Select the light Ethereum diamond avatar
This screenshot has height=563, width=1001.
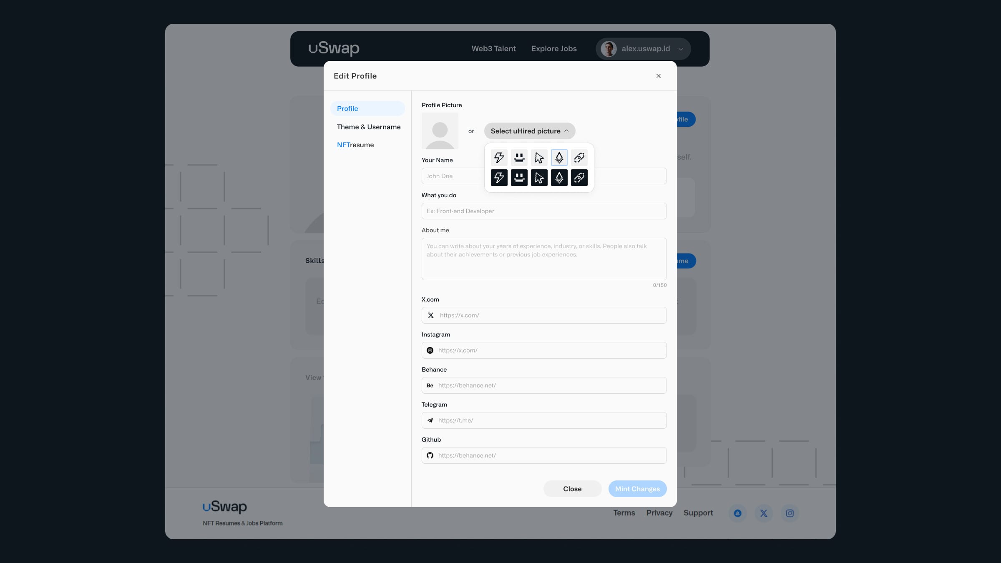pyautogui.click(x=559, y=158)
